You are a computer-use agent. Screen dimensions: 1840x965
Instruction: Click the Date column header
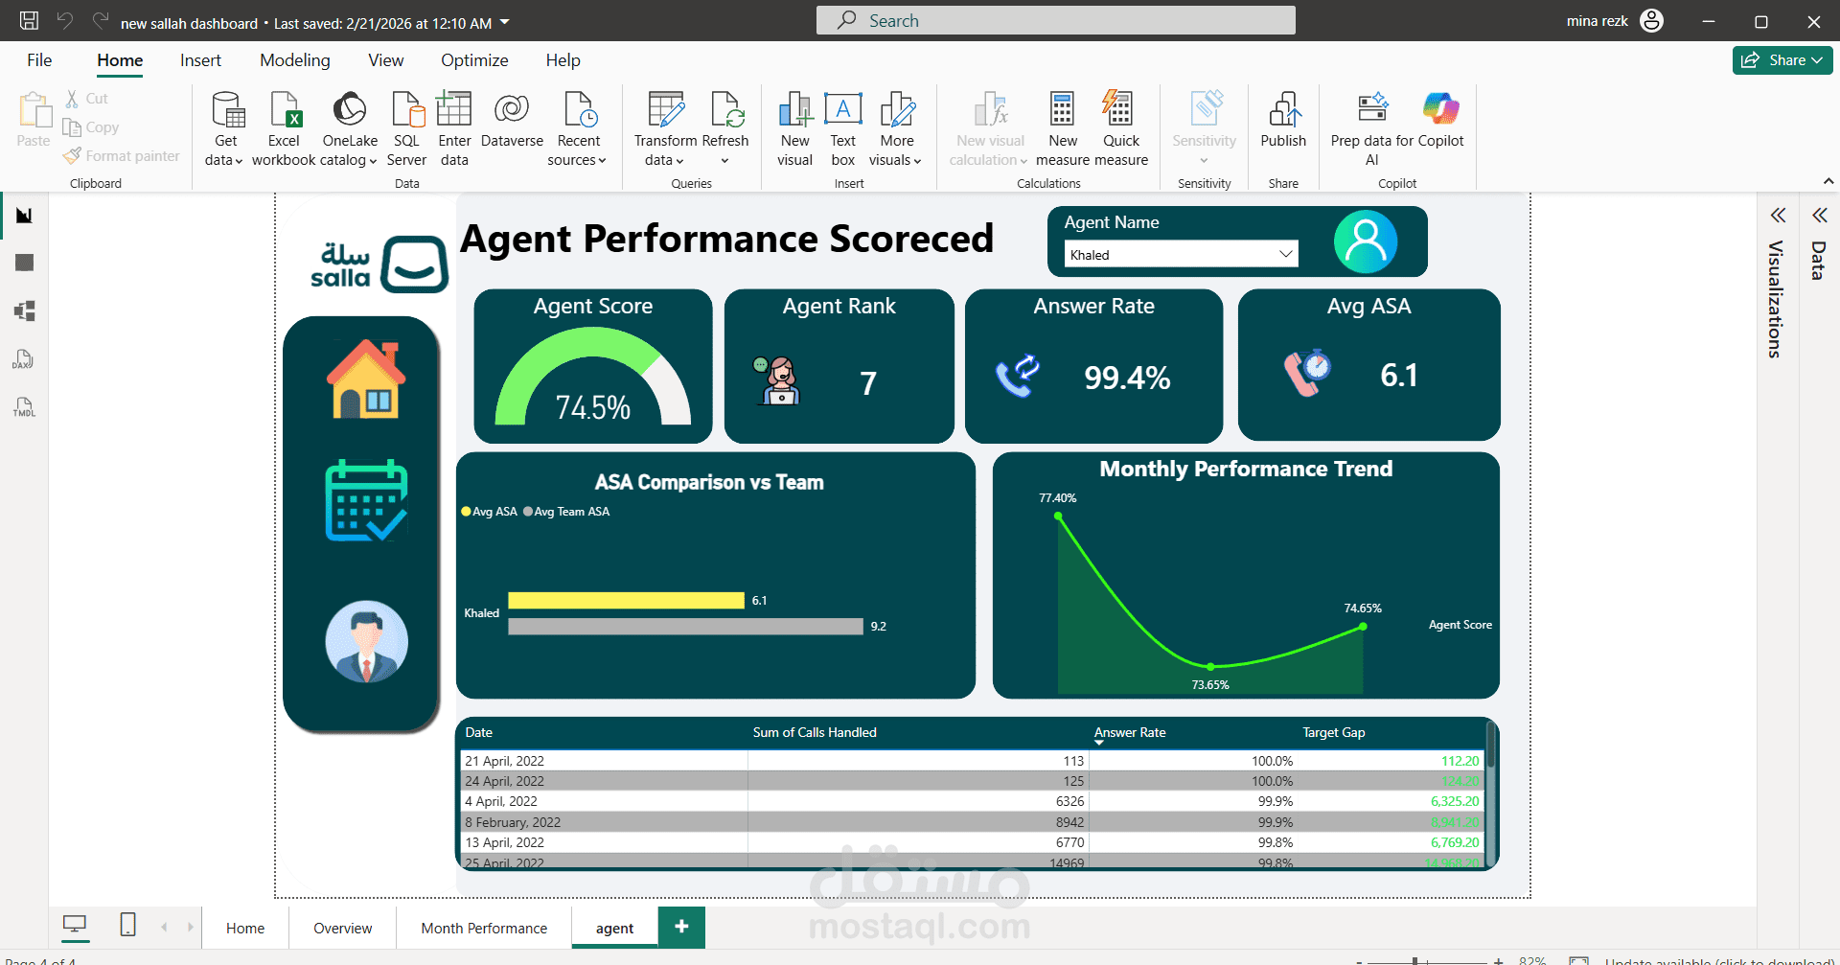point(479,732)
